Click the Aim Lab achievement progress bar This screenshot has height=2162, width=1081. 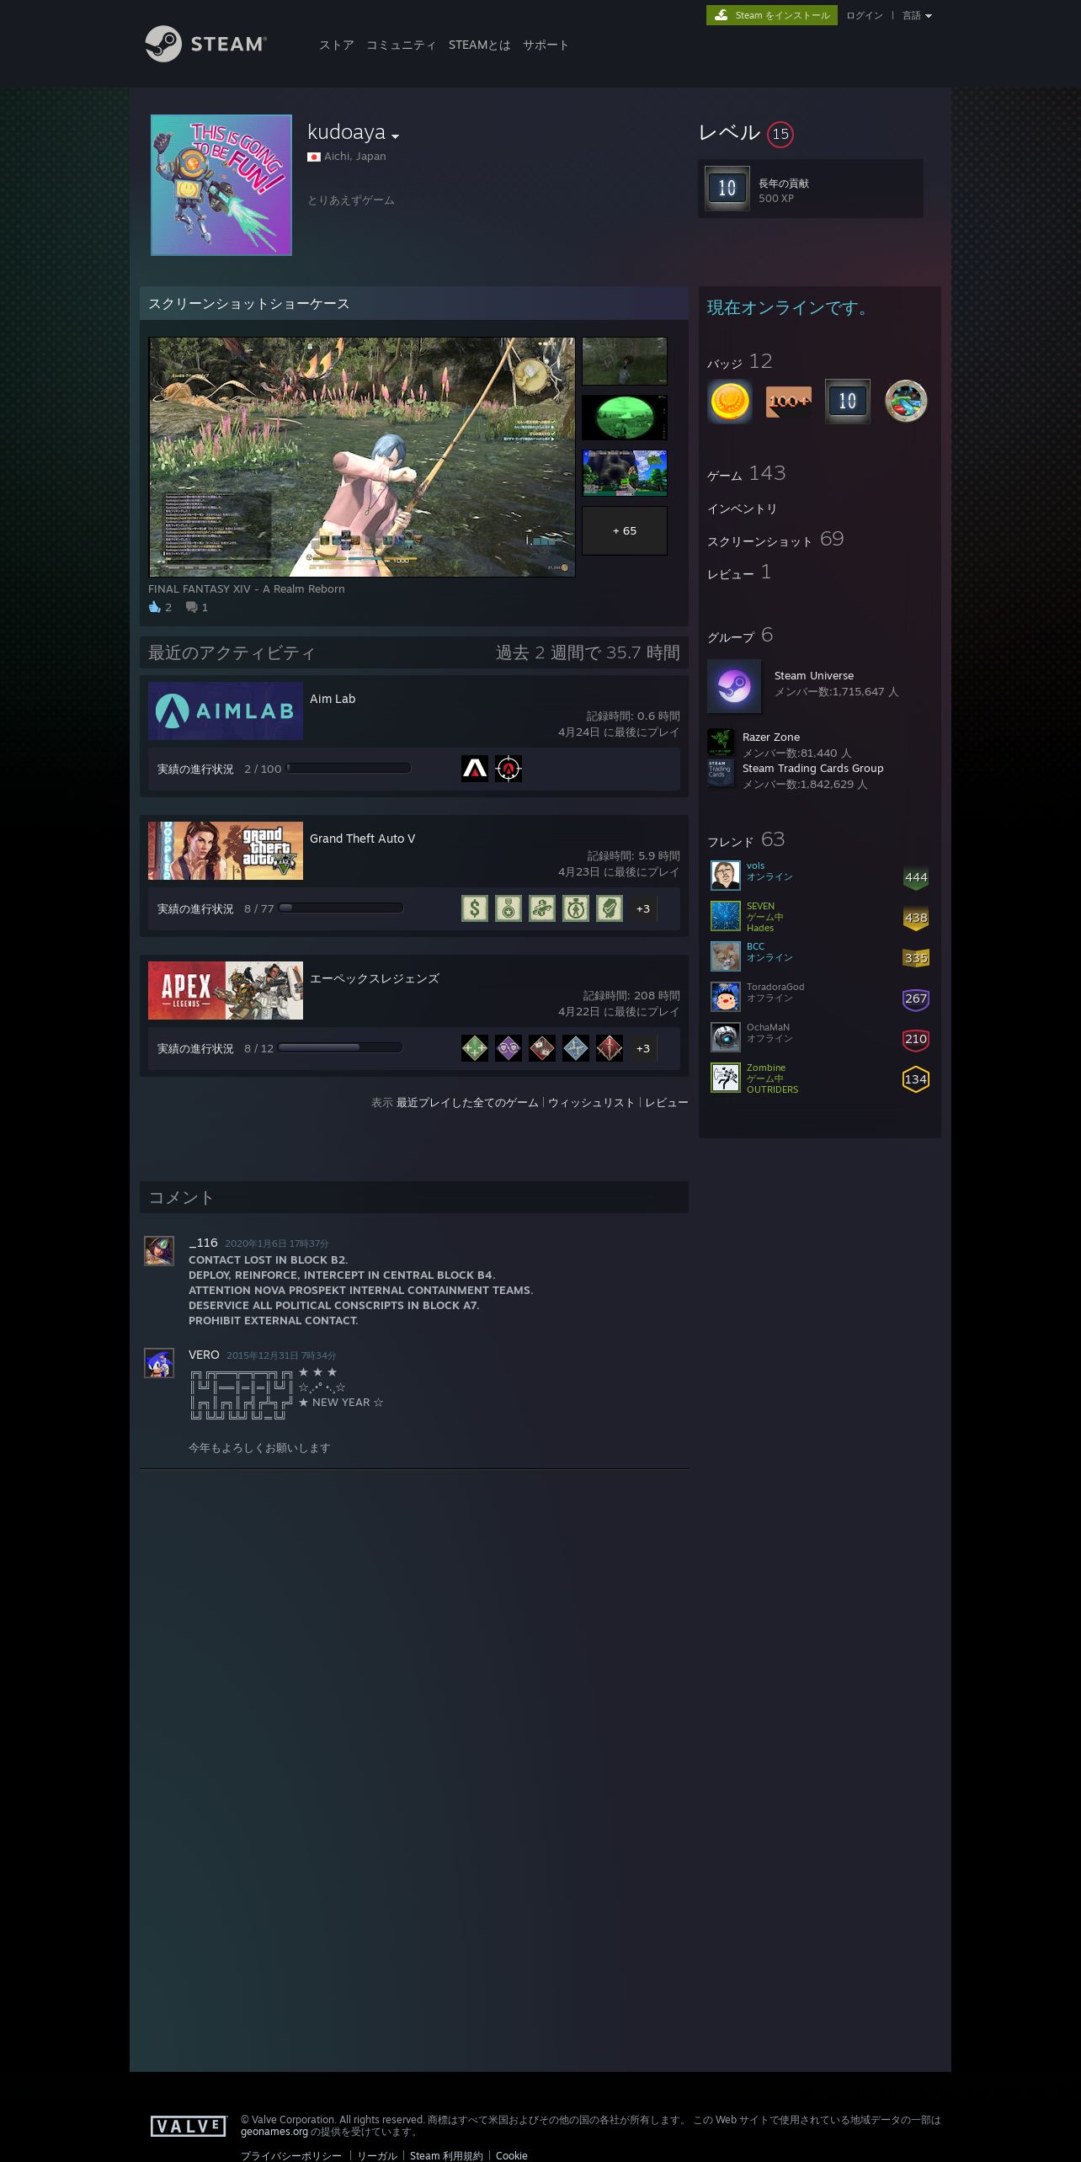point(349,769)
